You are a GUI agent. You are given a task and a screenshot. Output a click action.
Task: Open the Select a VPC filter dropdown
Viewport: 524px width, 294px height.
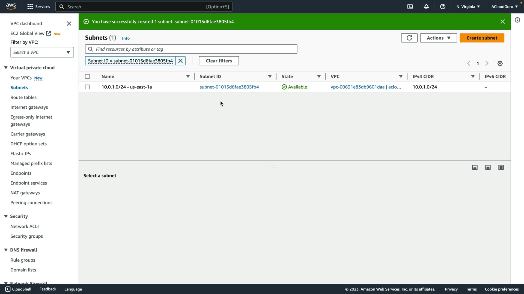(42, 52)
